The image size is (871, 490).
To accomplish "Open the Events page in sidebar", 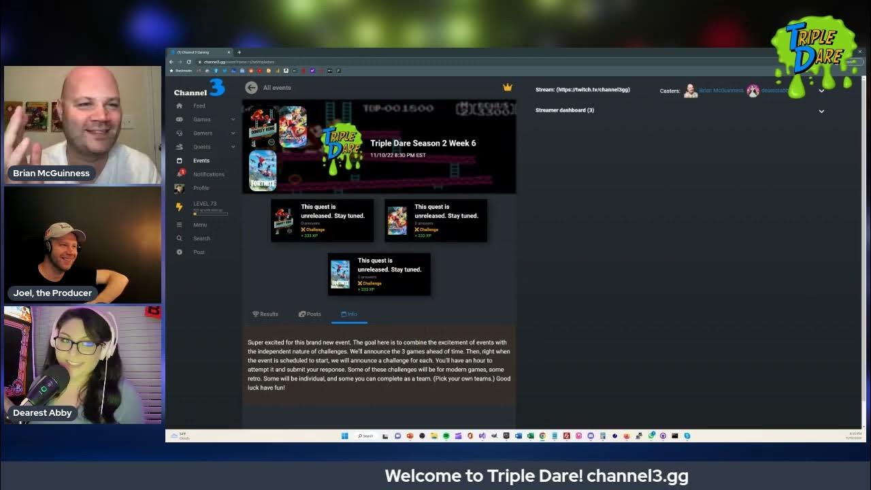I will point(201,161).
